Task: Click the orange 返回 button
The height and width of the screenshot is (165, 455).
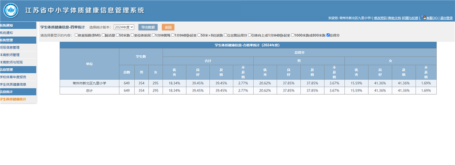Action: click(x=168, y=27)
